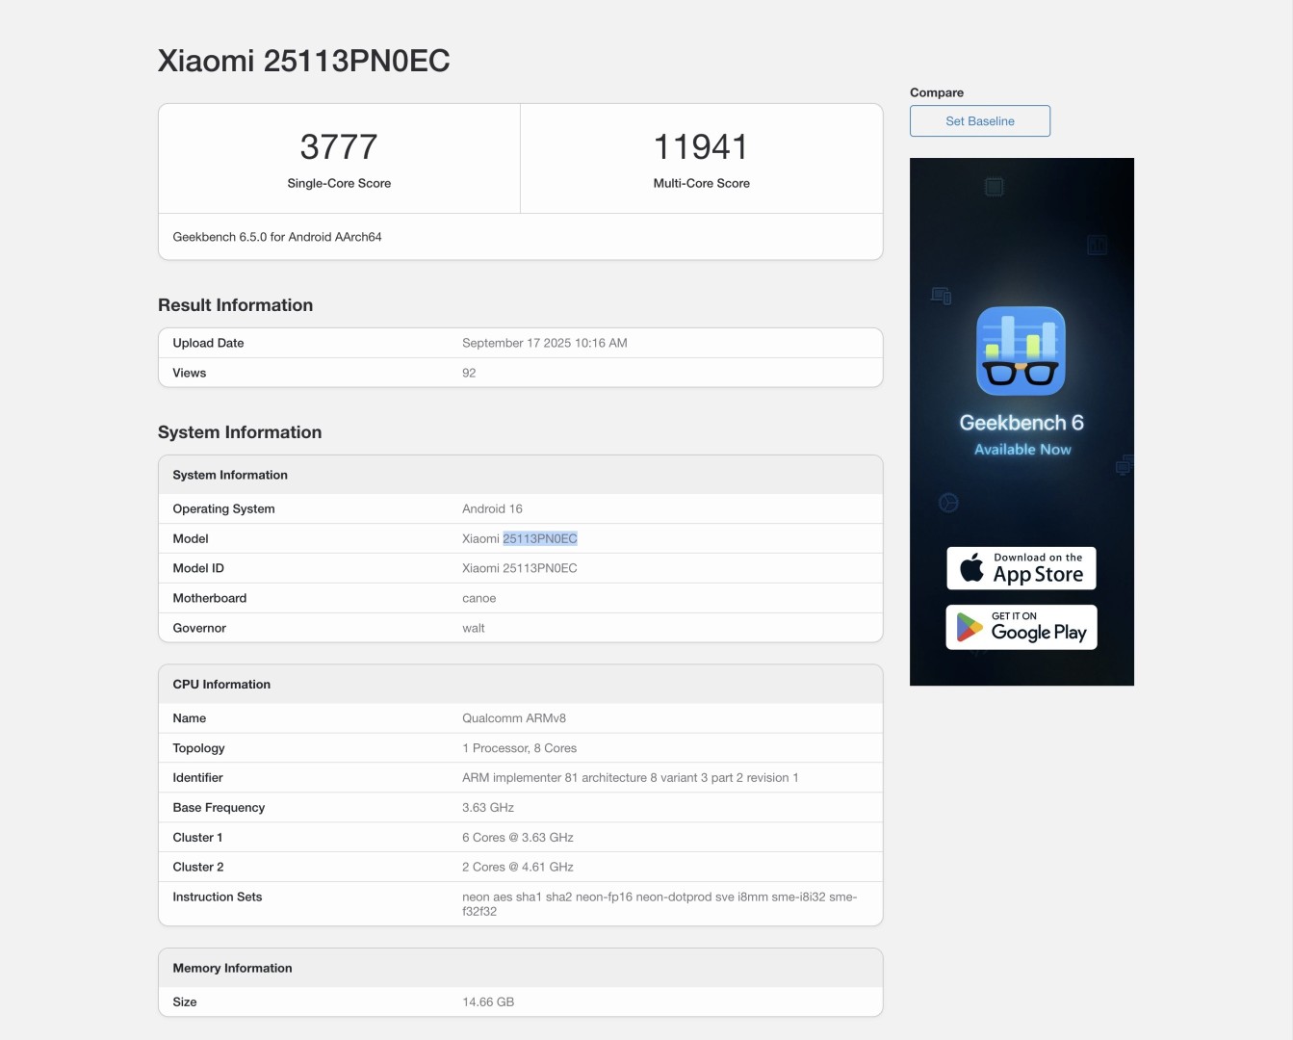1293x1040 pixels.
Task: Click the Upload Date value September 17 2025
Action: 545,343
